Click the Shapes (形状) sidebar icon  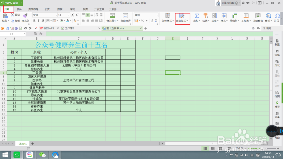coord(277,62)
